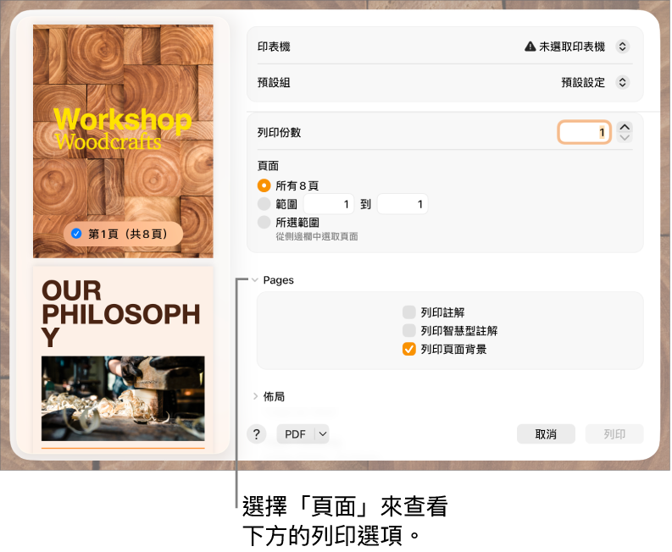Click the PDF button
This screenshot has height=552, width=672.
[x=295, y=434]
